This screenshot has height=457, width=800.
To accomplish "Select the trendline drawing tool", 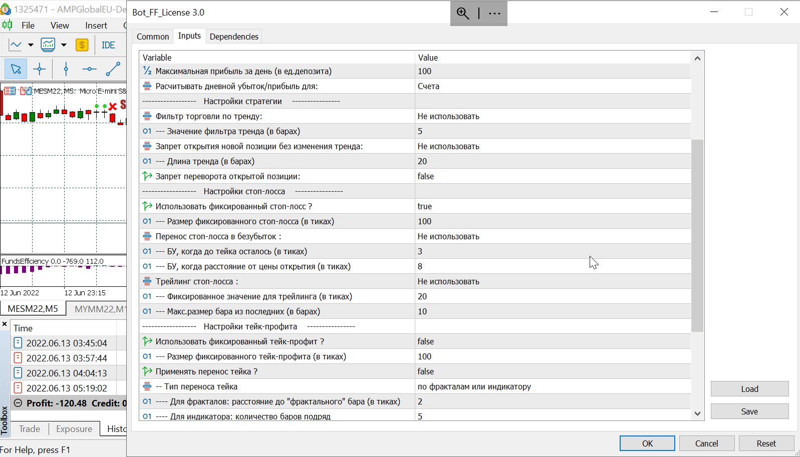I will click(113, 69).
